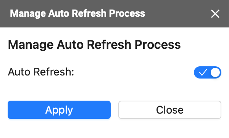Disable Auto Refresh with the blue switch

(x=208, y=72)
